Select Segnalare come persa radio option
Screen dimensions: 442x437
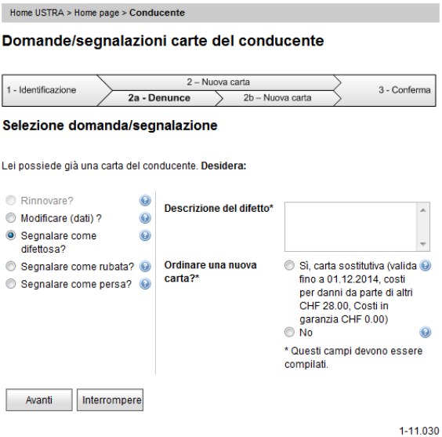(11, 284)
